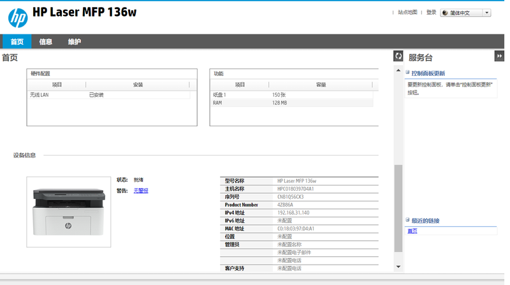Open the 简体中文 language dropdown
Image resolution: width=510 pixels, height=285 pixels.
465,13
